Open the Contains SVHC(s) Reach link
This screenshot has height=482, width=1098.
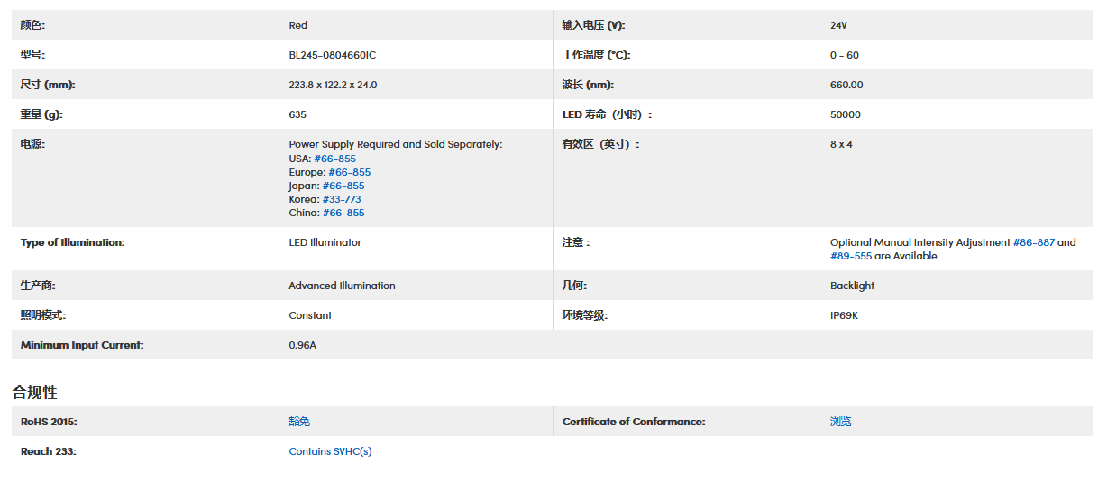pos(330,451)
